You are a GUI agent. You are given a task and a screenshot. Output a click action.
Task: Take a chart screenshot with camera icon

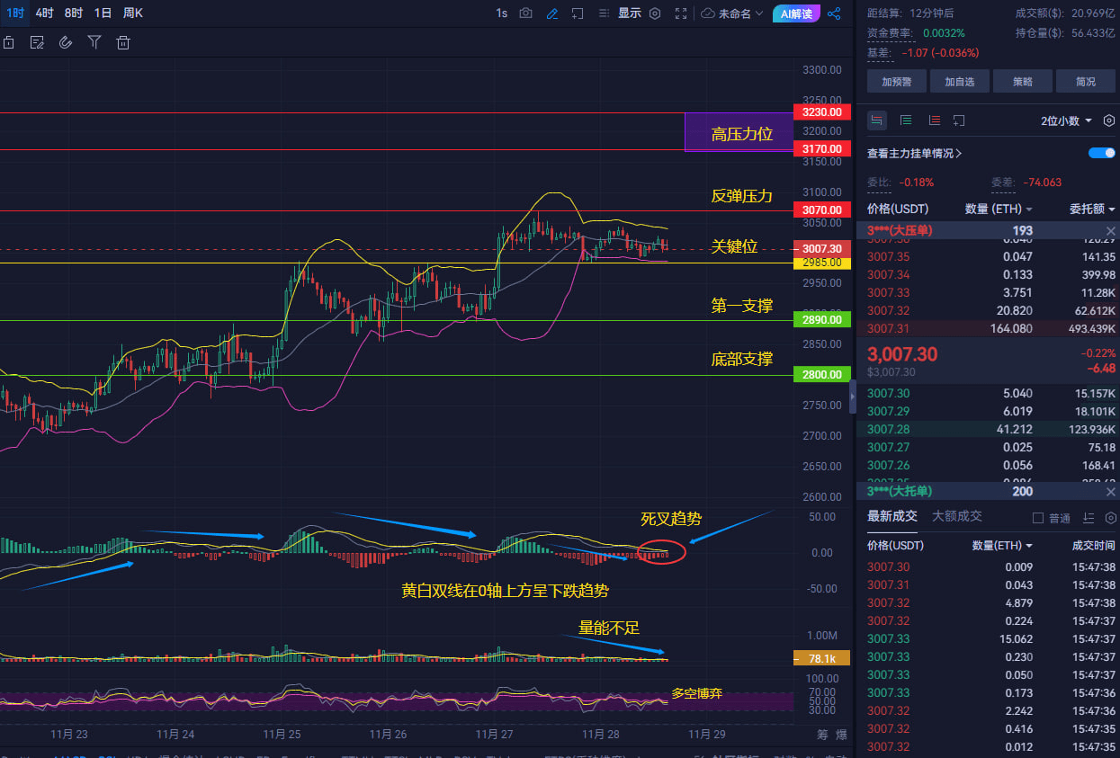(526, 13)
